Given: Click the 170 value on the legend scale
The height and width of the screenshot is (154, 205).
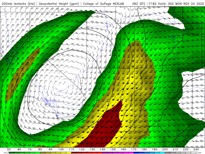Looking at the screenshot, I should (134, 149).
